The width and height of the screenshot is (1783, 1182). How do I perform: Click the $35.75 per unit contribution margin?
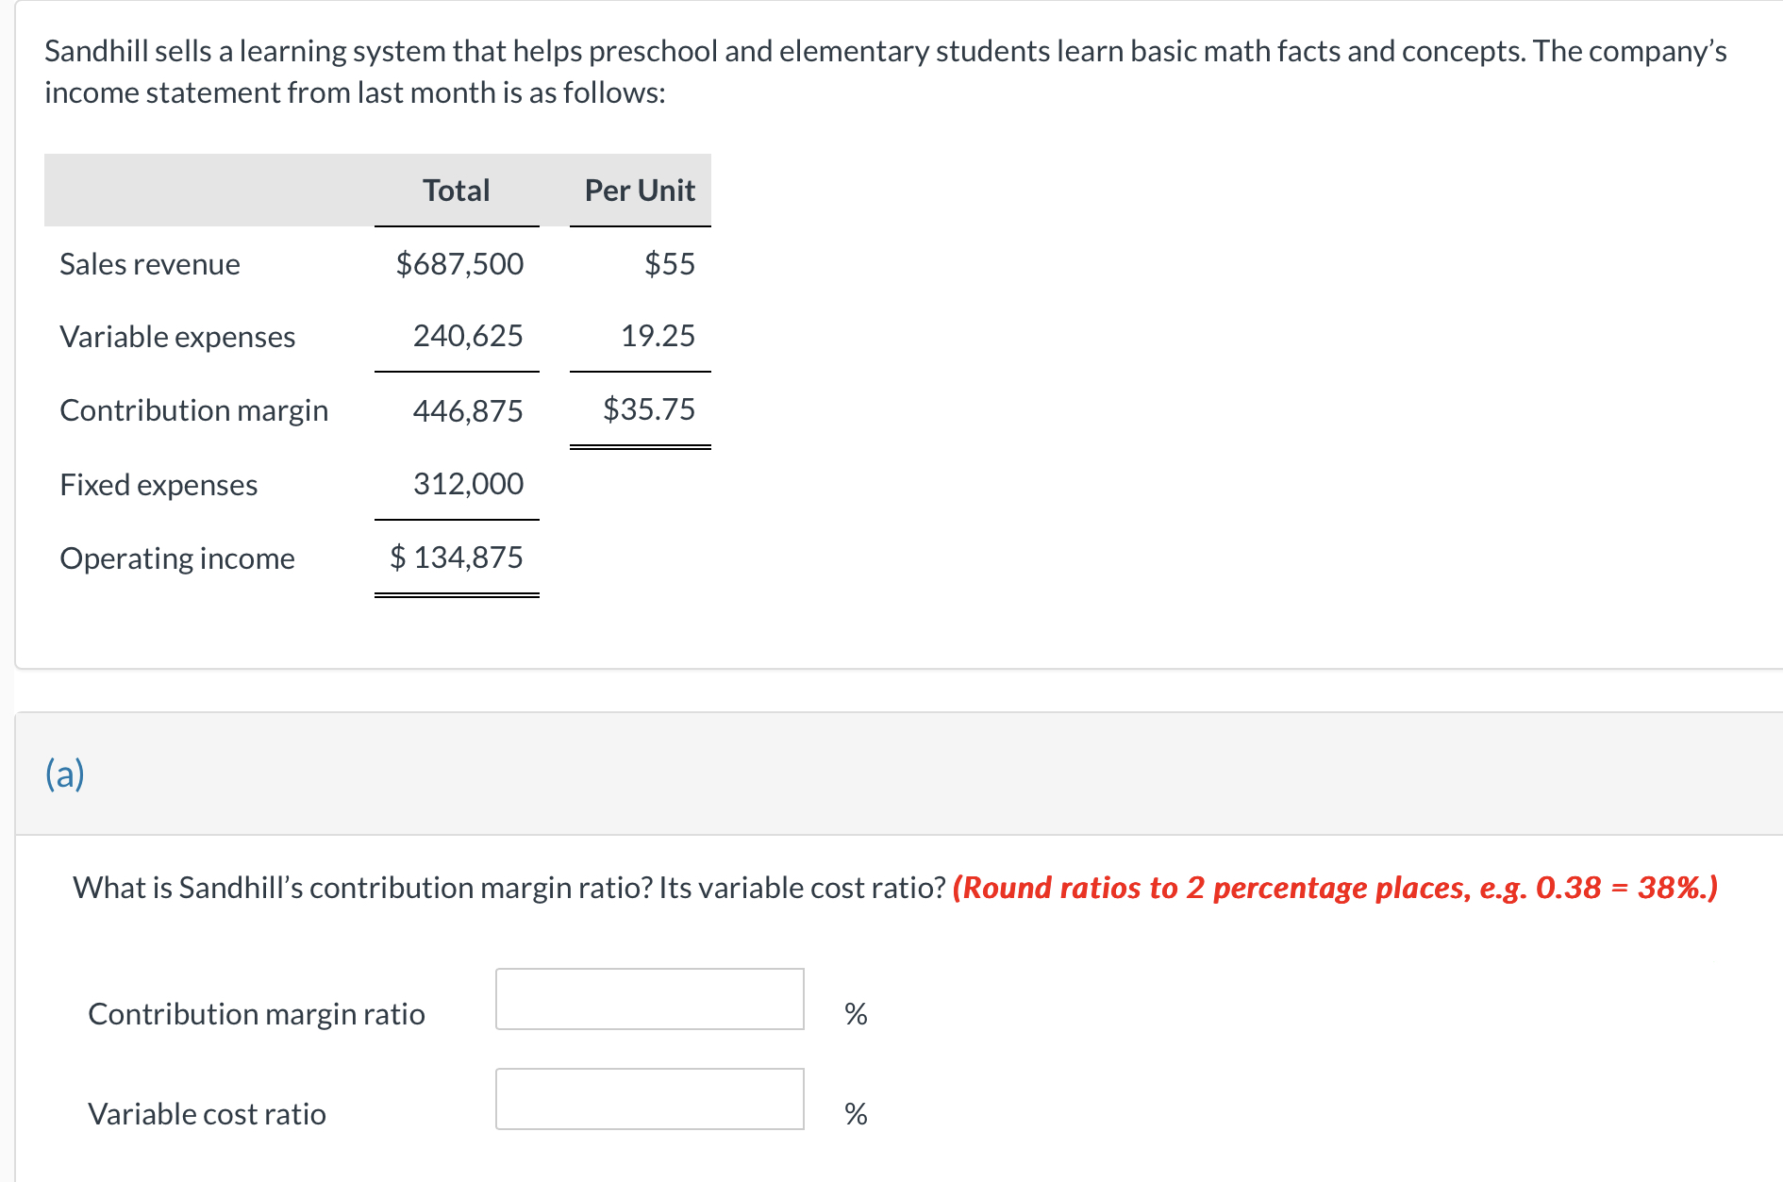point(649,409)
